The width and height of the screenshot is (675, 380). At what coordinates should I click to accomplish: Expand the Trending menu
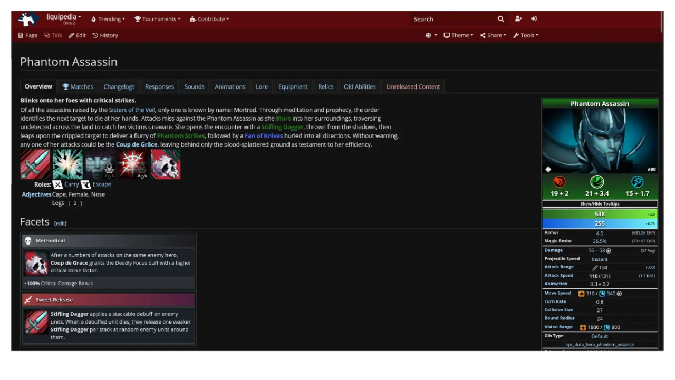coord(109,19)
